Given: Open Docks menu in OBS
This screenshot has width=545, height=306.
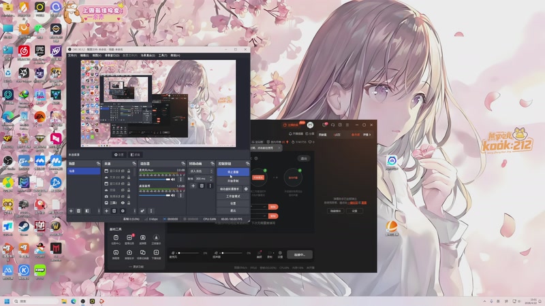Looking at the screenshot, I should (x=112, y=56).
